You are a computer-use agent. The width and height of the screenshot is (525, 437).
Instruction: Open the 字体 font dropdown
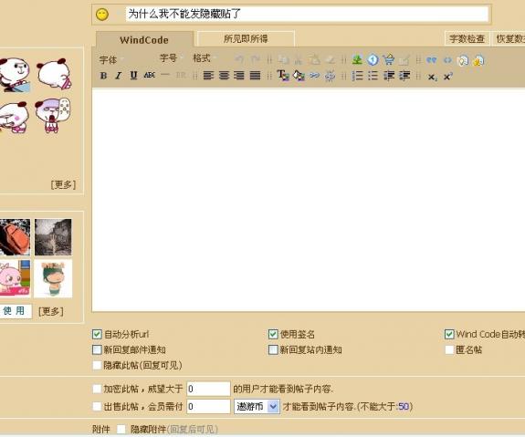[x=111, y=60]
